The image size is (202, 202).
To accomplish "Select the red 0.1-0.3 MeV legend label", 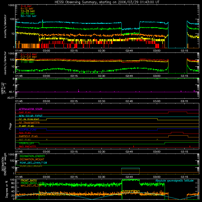I will point(29,54).
